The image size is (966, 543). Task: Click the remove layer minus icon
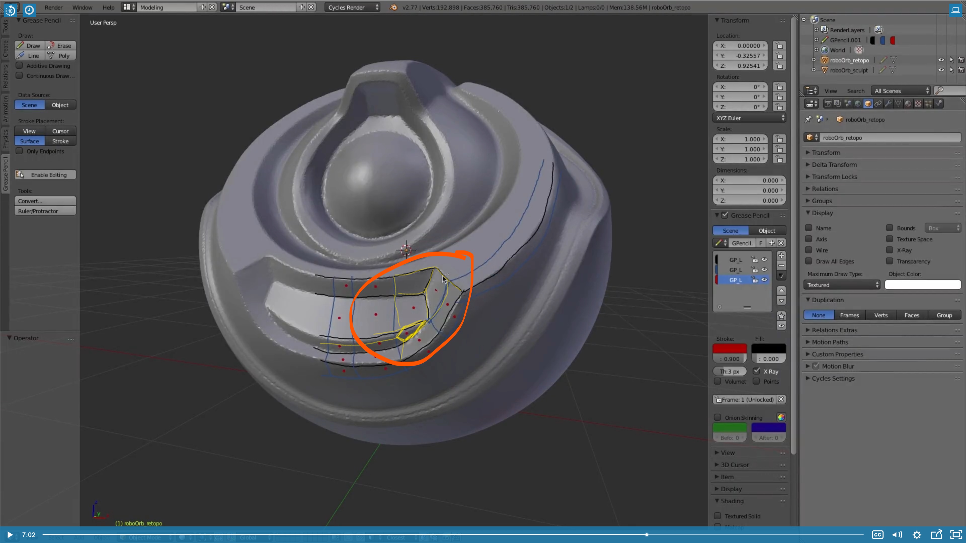(x=781, y=265)
